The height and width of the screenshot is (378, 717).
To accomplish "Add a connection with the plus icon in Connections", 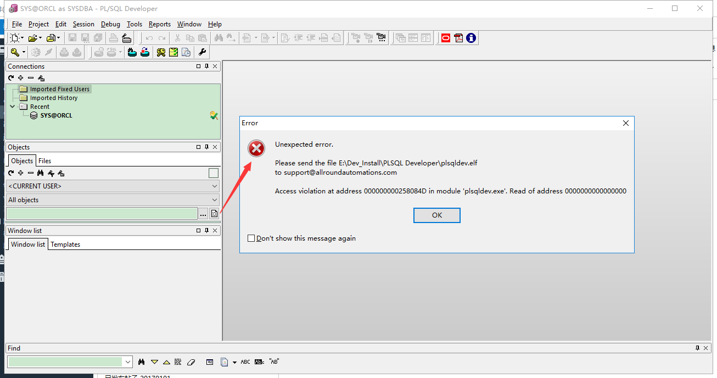I will [21, 78].
